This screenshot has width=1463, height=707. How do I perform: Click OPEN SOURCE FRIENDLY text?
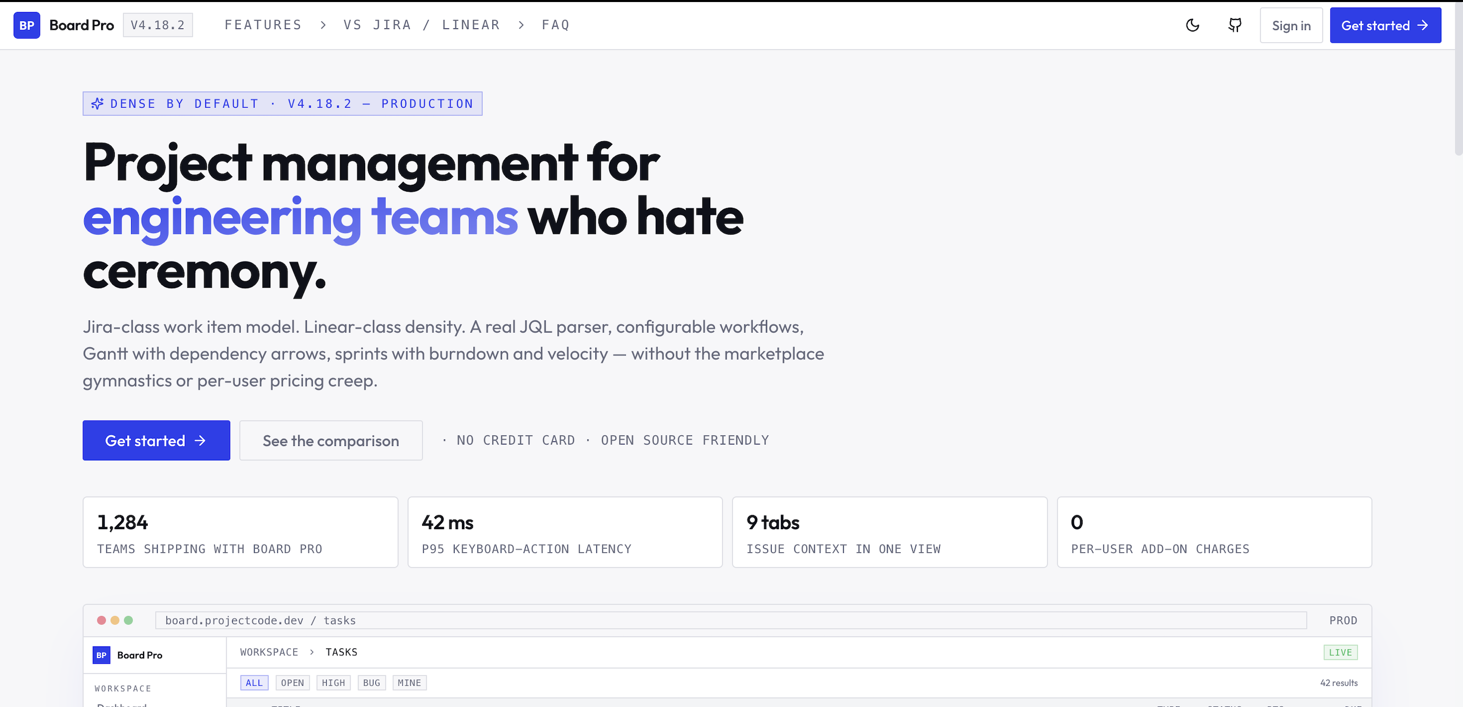[685, 440]
